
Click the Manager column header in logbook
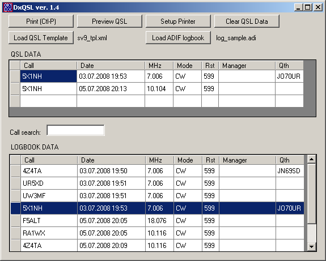[247, 160]
